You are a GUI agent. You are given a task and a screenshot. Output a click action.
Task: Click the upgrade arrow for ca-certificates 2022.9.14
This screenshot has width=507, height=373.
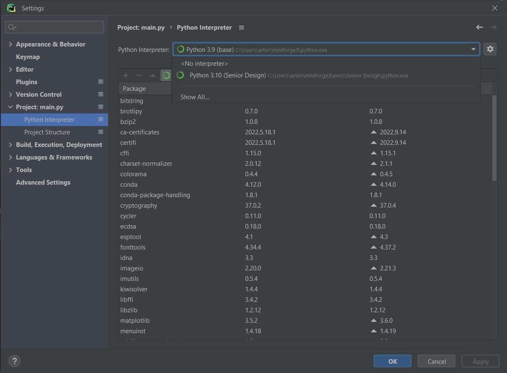374,132
